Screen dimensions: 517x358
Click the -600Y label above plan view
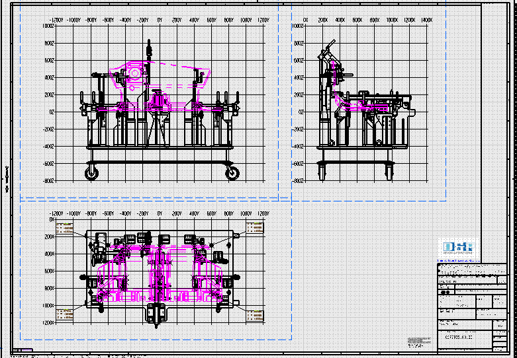[x=108, y=214]
